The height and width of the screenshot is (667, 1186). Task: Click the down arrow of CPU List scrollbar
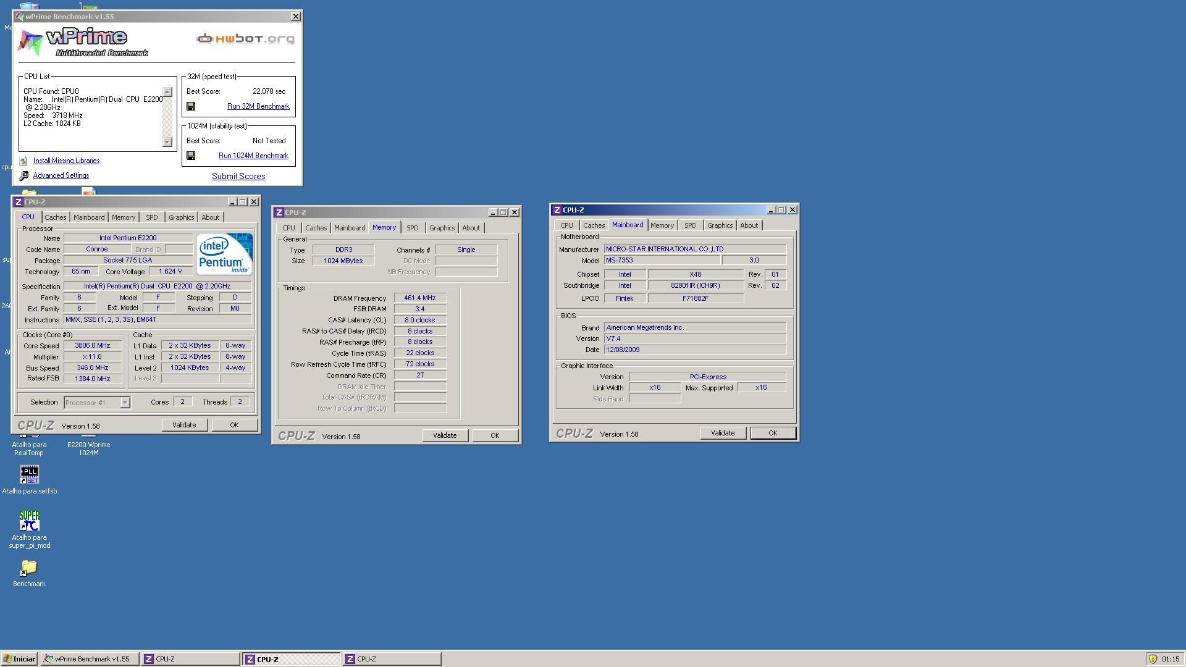[167, 142]
